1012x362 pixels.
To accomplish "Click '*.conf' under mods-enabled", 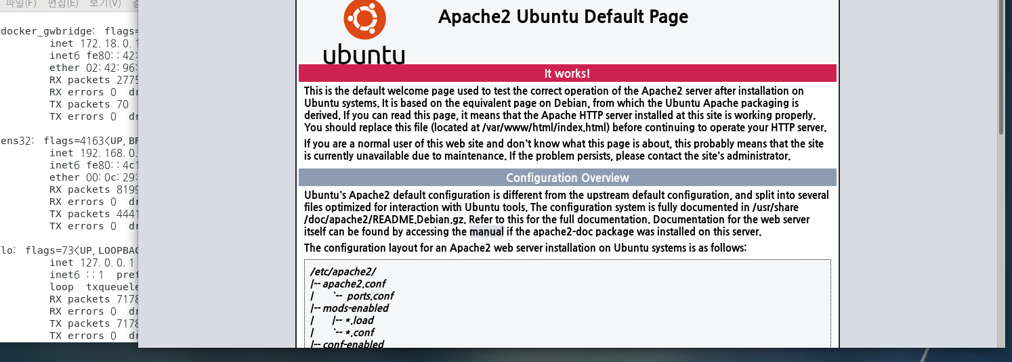I will coord(360,332).
